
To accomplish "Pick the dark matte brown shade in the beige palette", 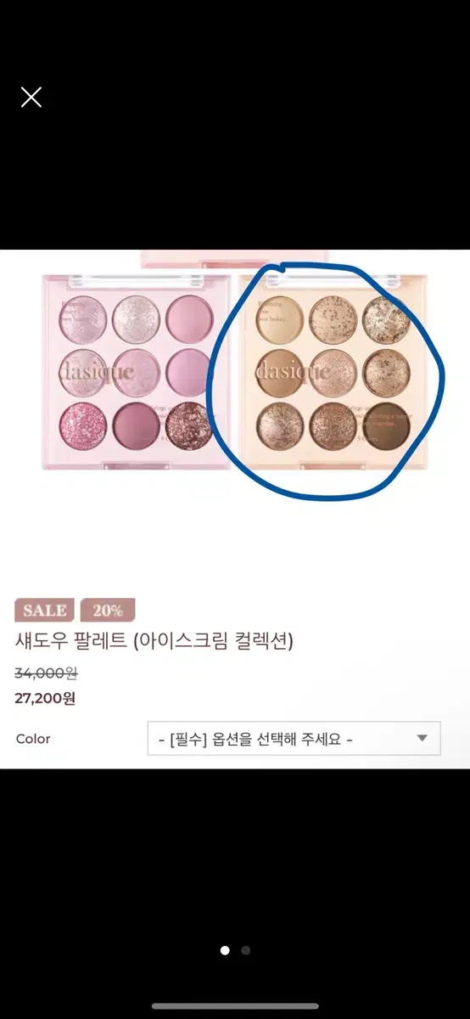I will tap(386, 427).
